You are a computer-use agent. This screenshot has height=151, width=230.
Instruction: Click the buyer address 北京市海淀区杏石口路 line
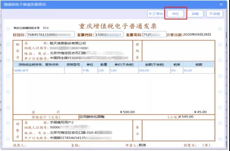tap(87, 53)
